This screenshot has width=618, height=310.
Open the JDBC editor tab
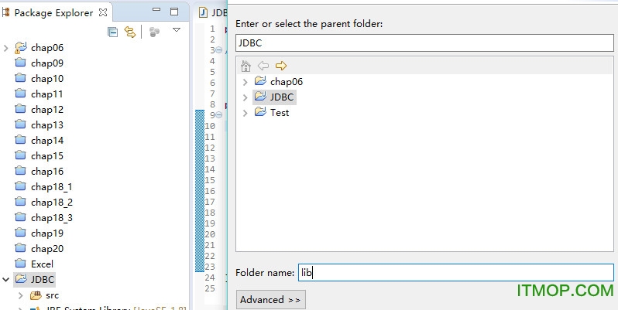point(214,12)
